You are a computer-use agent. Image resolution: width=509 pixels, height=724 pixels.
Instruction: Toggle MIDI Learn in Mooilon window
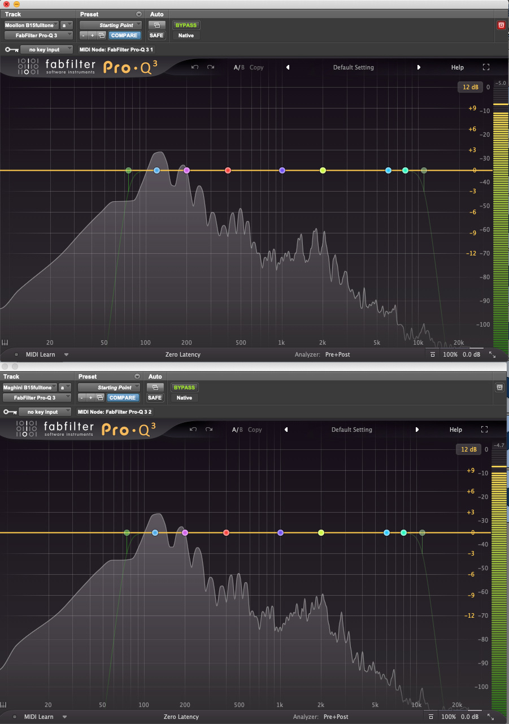pyautogui.click(x=40, y=354)
